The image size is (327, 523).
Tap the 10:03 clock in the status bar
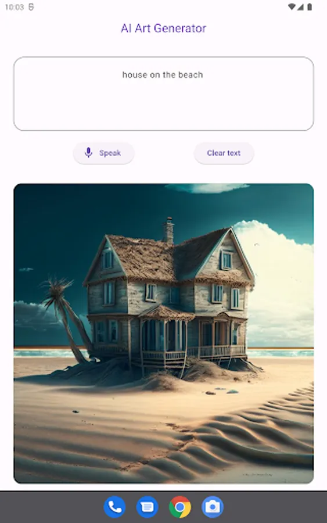point(15,7)
